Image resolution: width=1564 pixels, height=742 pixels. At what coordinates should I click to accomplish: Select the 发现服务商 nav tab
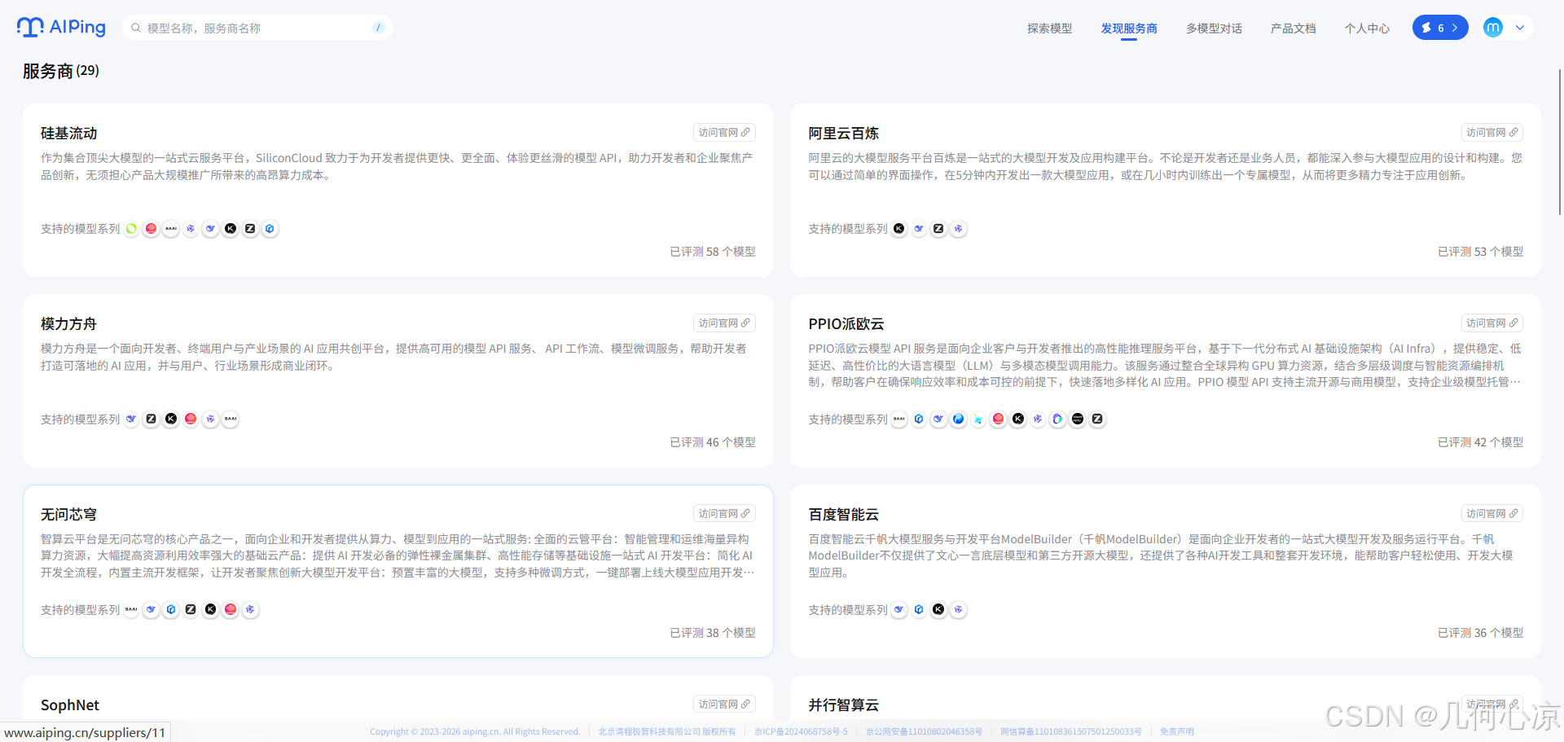pos(1129,29)
